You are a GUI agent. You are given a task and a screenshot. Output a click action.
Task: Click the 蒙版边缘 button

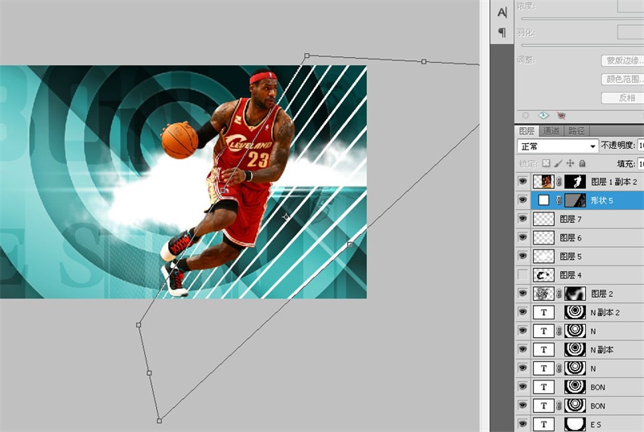tap(622, 60)
